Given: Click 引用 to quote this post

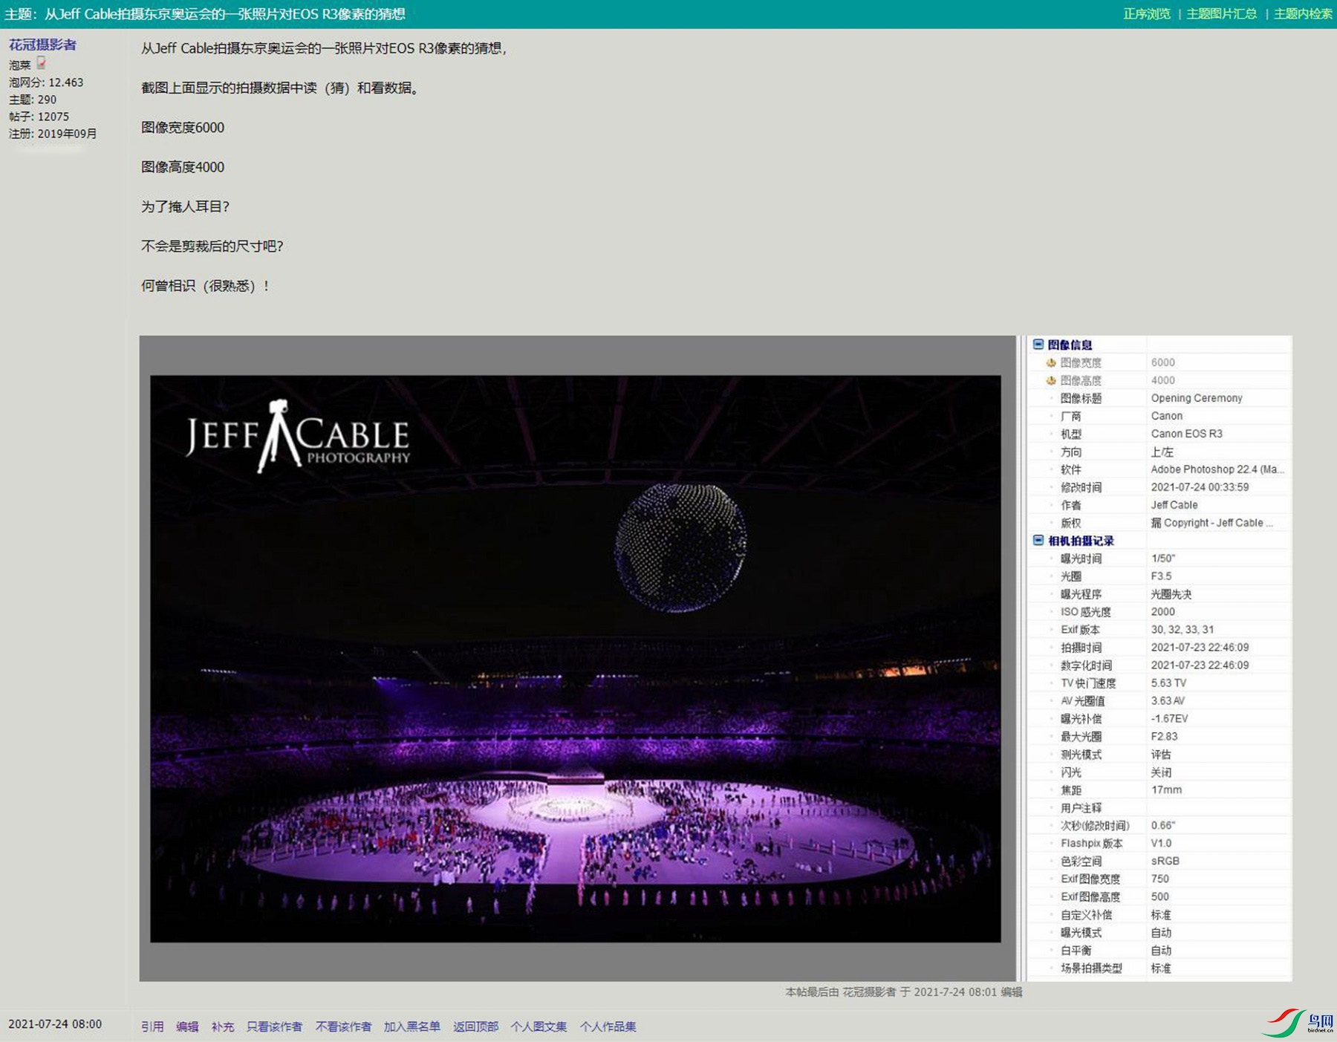Looking at the screenshot, I should pos(152,1026).
